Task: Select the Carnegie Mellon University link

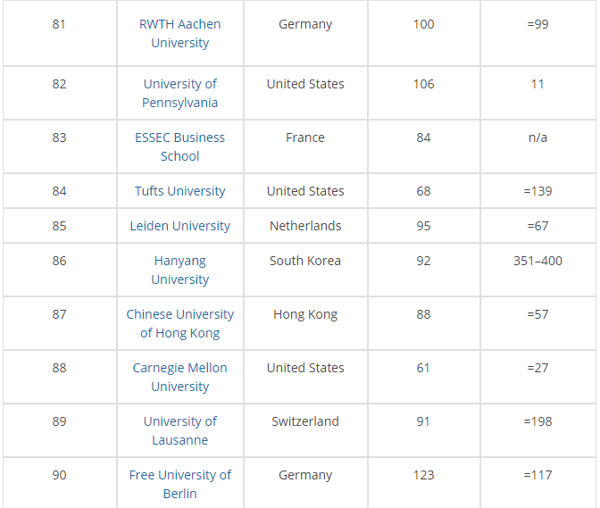Action: pos(179,377)
